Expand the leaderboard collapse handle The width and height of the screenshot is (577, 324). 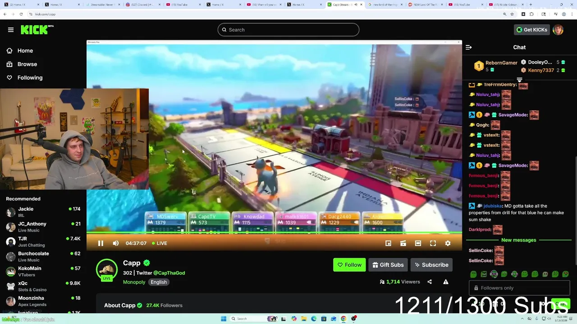pos(519,80)
